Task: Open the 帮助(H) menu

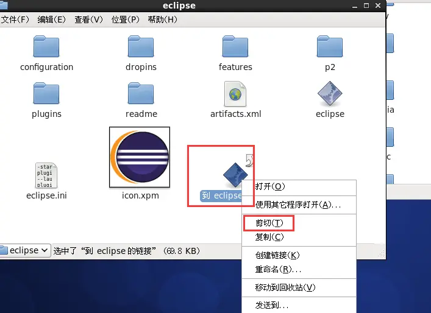Action: pos(162,19)
